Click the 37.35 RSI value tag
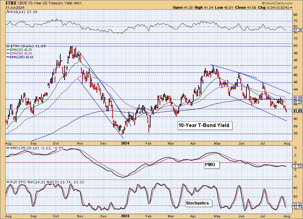Viewport: 303px width, 219px height. pos(297,30)
